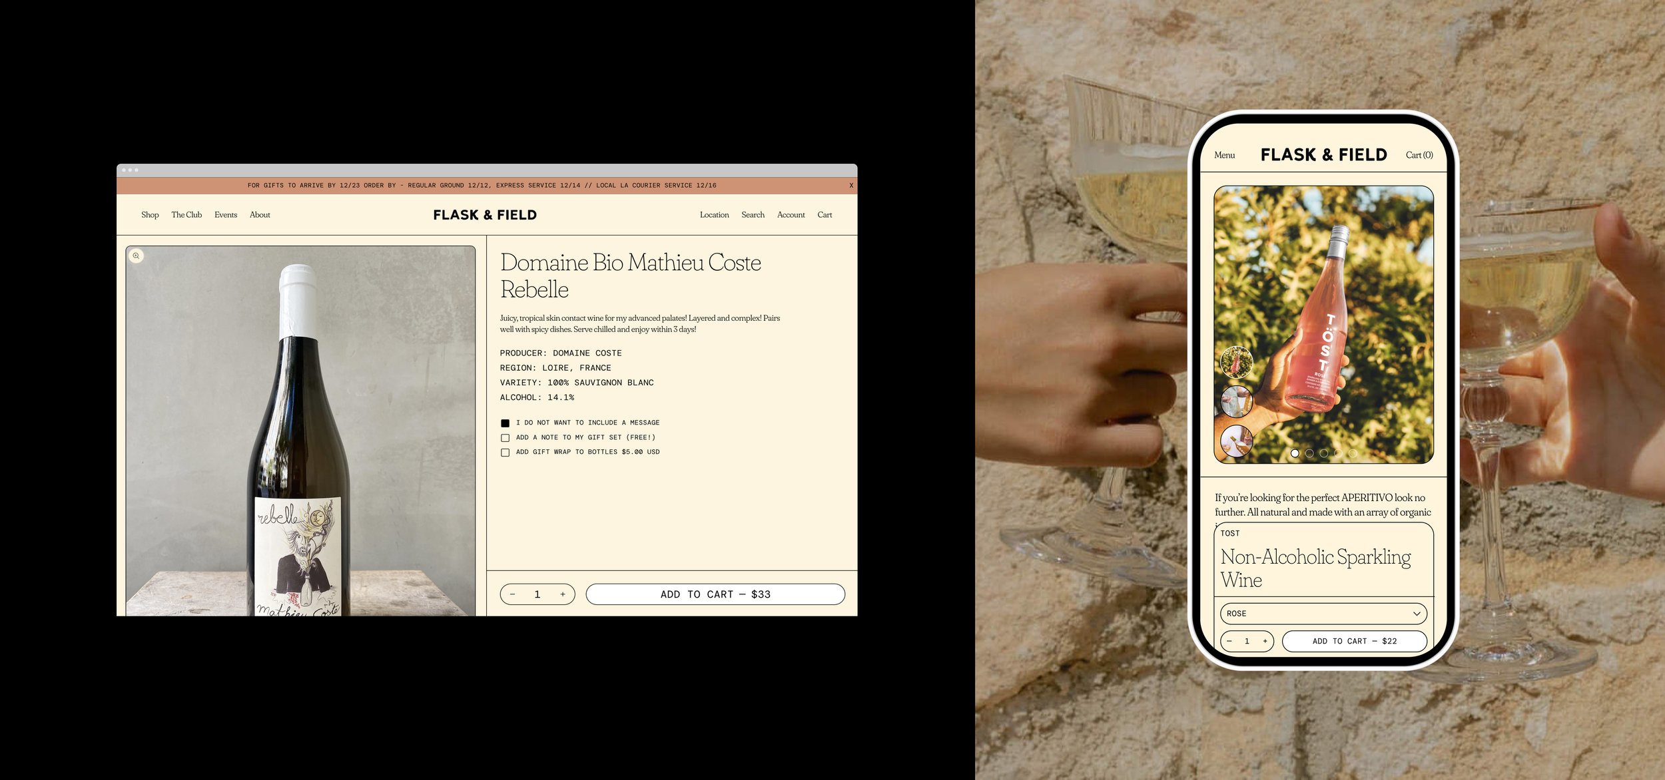This screenshot has width=1665, height=780.
Task: Go to The Club page
Action: point(186,215)
